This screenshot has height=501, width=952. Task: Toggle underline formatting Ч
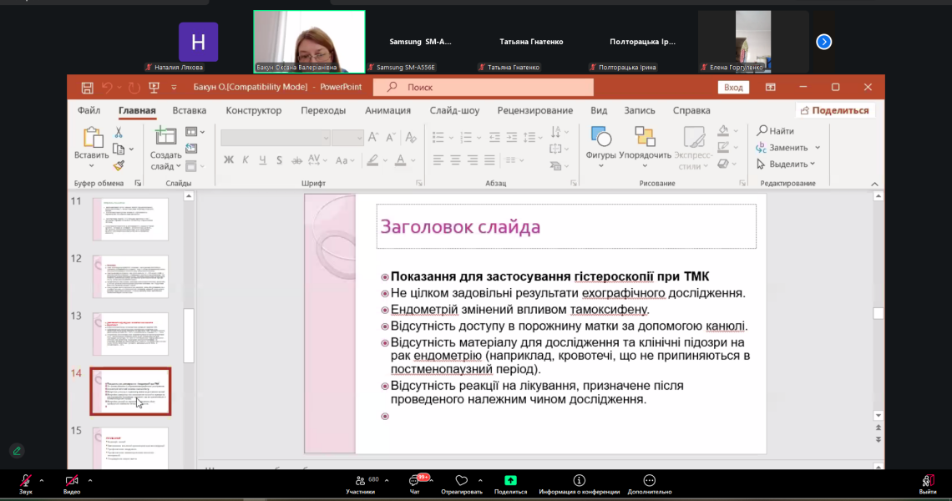coord(262,159)
